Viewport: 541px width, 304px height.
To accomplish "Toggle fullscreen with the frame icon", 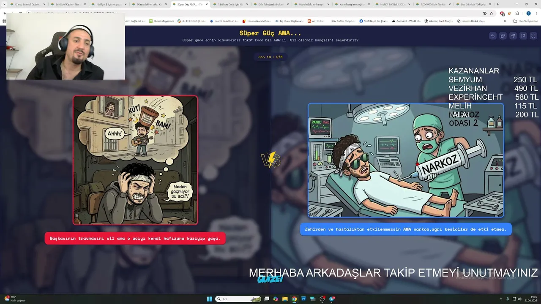I will coord(533,36).
